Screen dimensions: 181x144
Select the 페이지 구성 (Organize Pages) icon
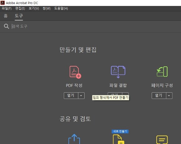point(162,72)
